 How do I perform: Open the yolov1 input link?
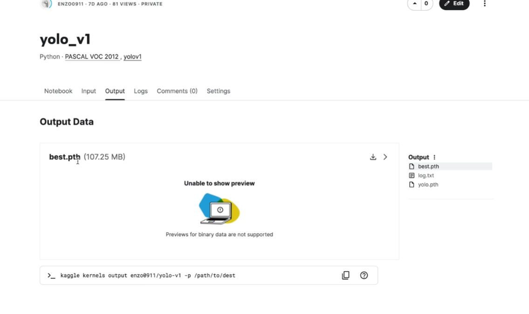[x=132, y=57]
